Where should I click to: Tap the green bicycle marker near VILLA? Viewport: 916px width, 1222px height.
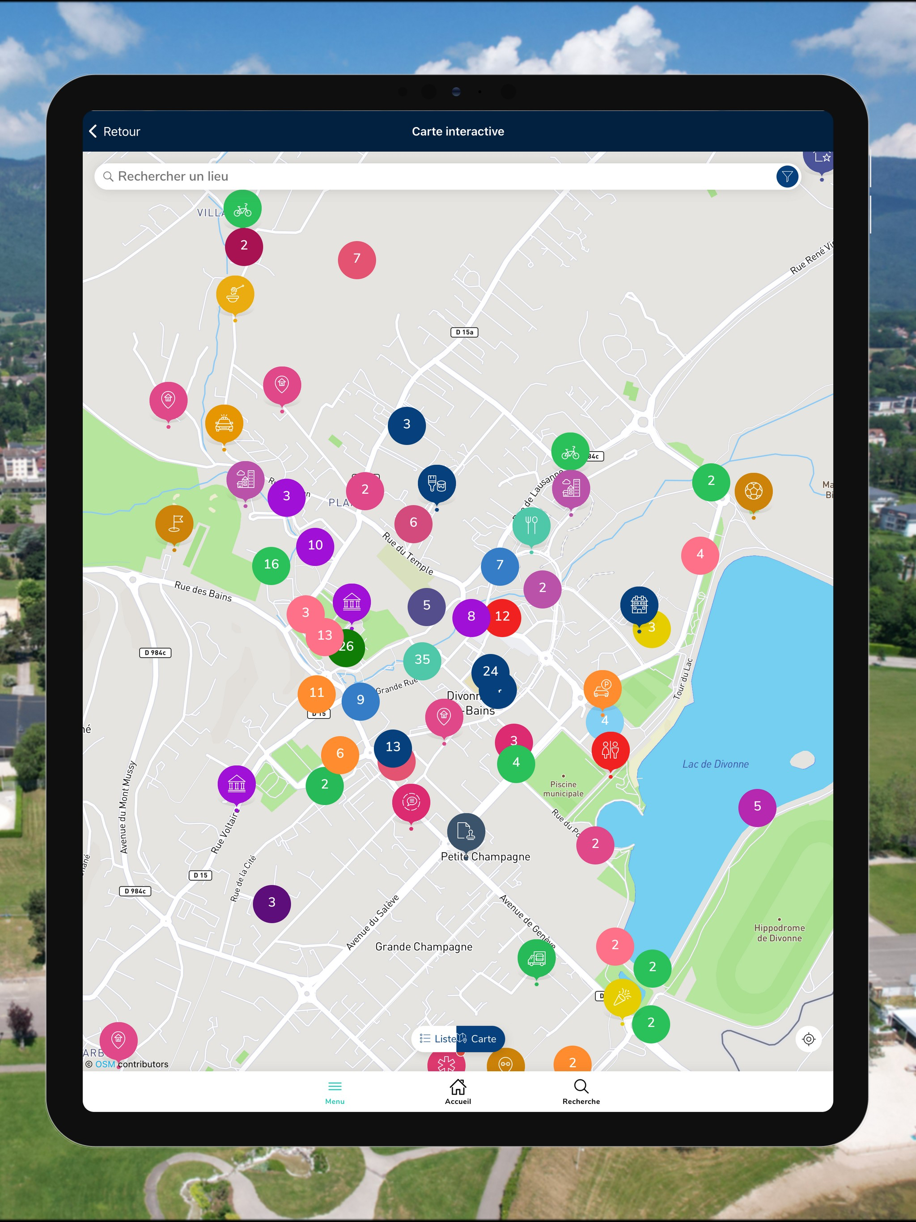pos(242,209)
